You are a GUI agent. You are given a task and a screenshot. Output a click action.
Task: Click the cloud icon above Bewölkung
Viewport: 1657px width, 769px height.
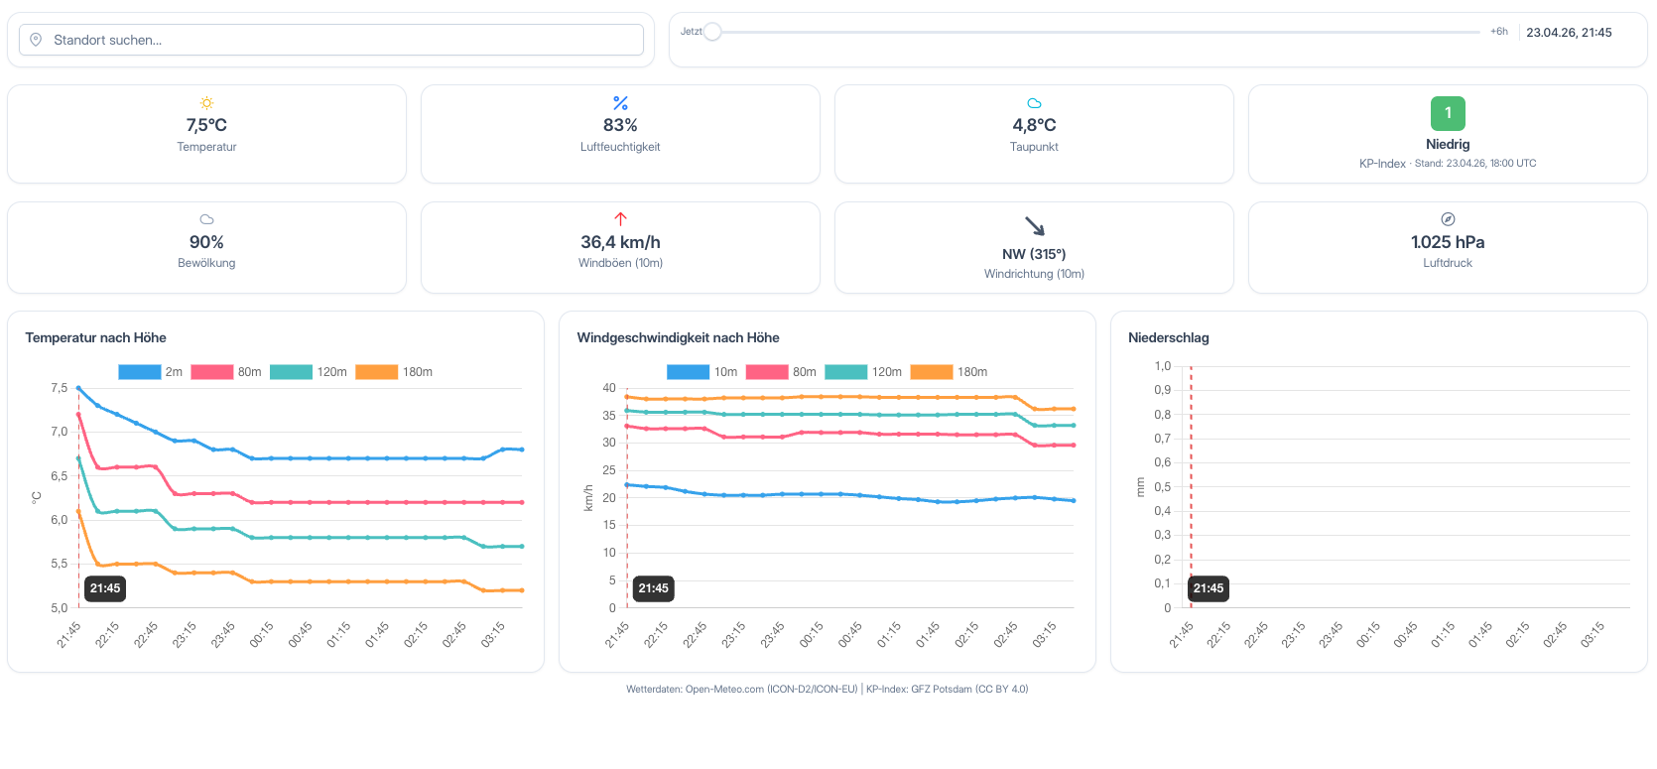tap(206, 219)
